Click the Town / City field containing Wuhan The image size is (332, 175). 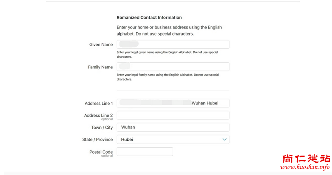(x=173, y=127)
